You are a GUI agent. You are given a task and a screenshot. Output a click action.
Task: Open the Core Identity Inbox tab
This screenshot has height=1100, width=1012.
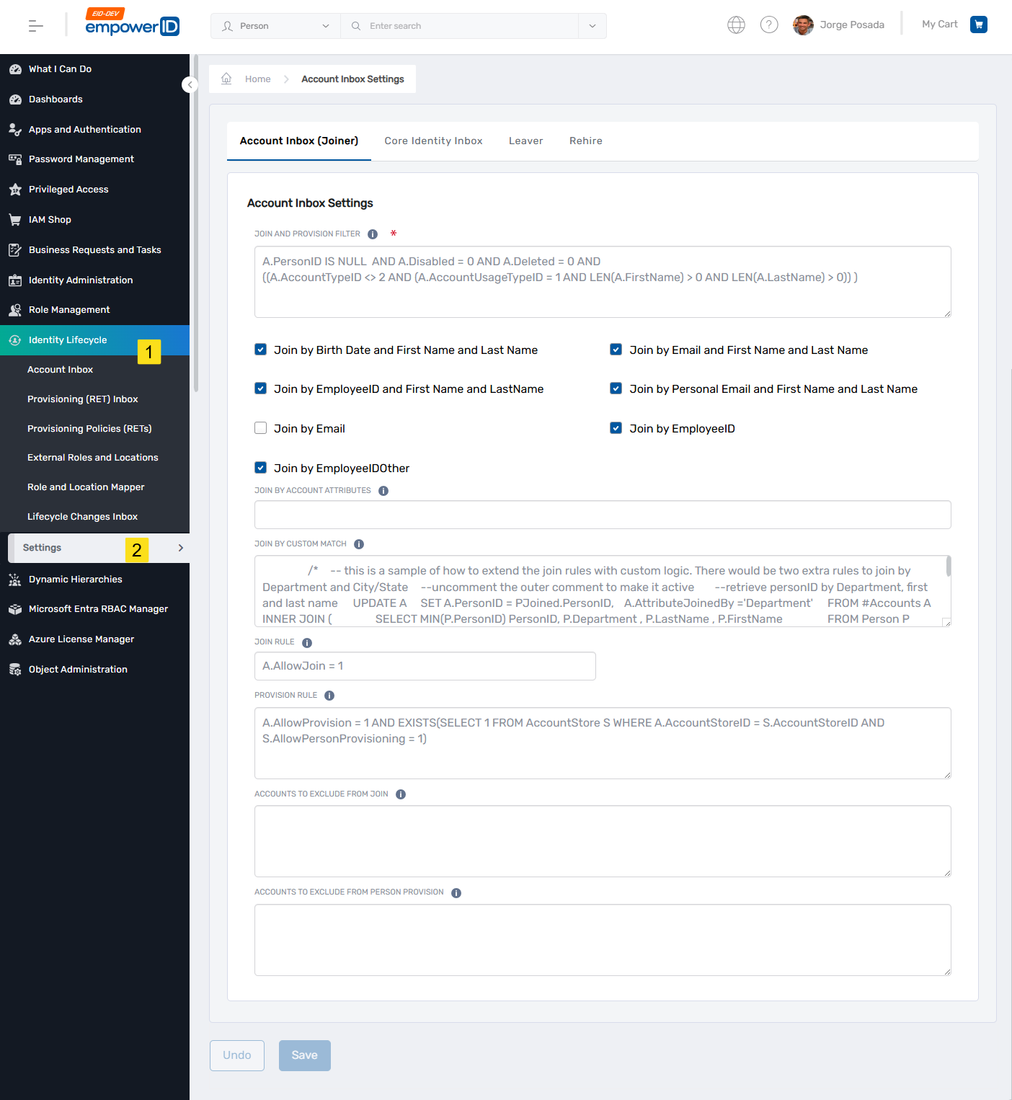[x=433, y=141]
